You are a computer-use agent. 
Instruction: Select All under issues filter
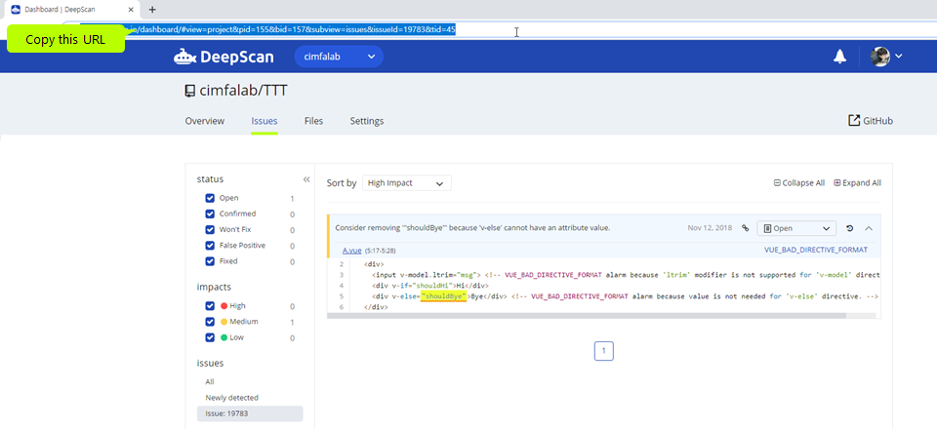click(x=210, y=382)
